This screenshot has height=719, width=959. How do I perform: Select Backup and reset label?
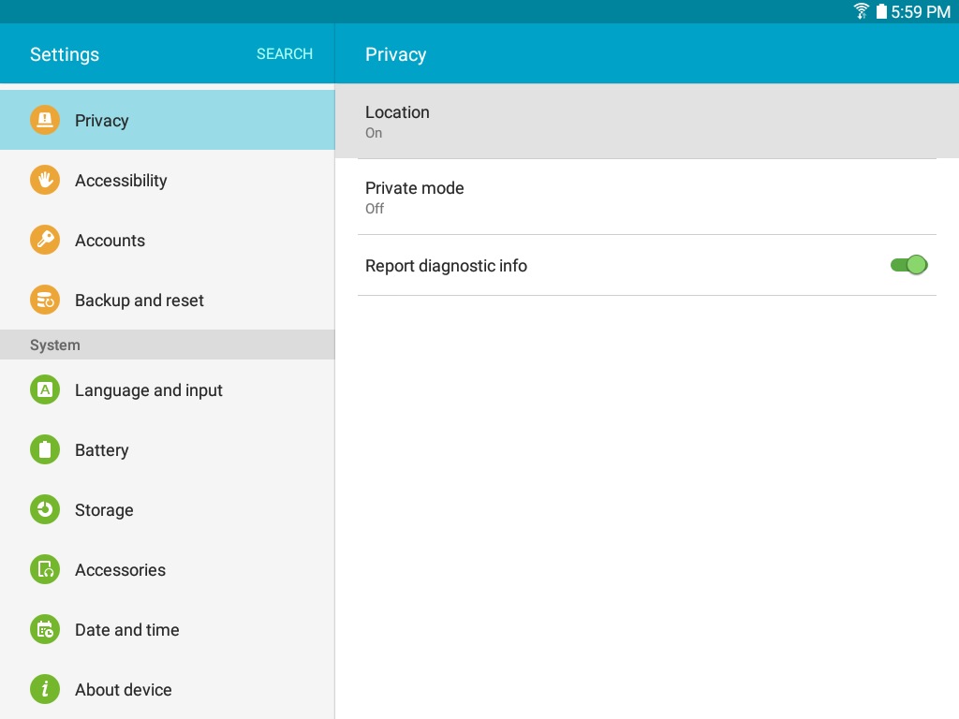(140, 301)
